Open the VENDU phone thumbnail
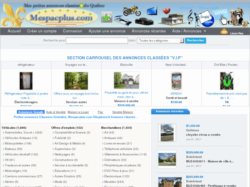This screenshot has width=250, height=187. (176, 81)
